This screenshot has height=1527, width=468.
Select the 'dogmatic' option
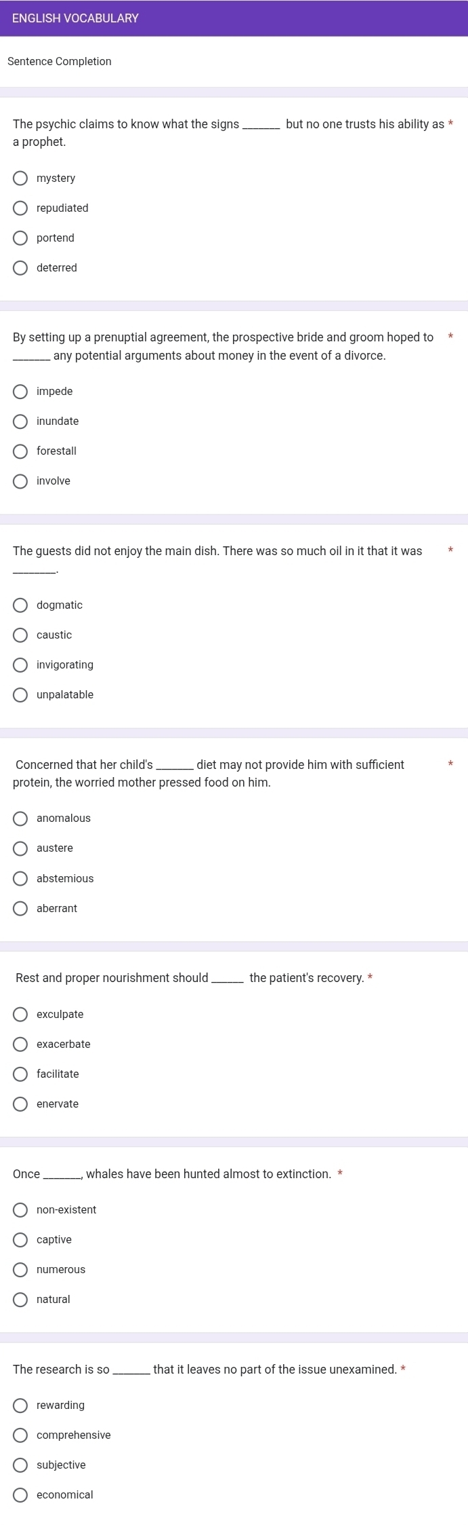tap(21, 605)
